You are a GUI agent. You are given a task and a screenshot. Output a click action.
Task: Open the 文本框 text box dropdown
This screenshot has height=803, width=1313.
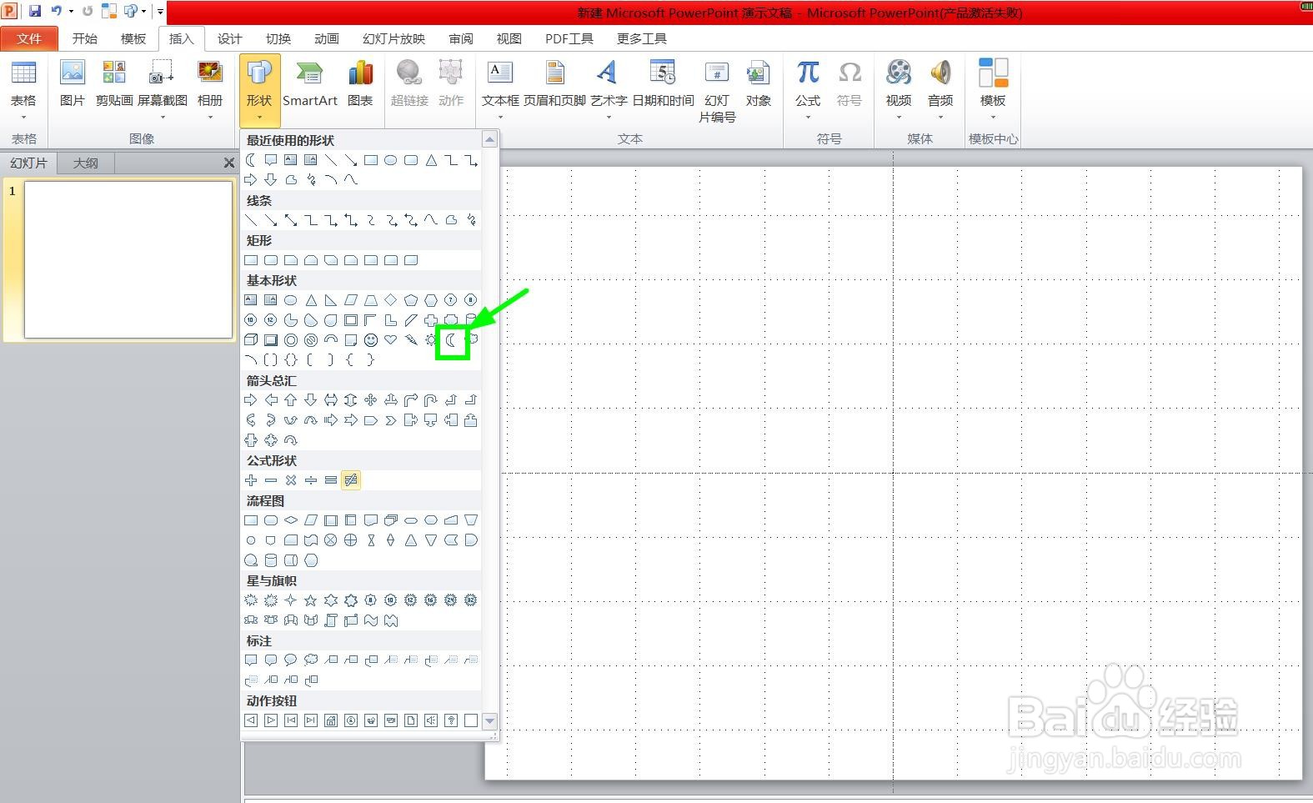coord(500,116)
